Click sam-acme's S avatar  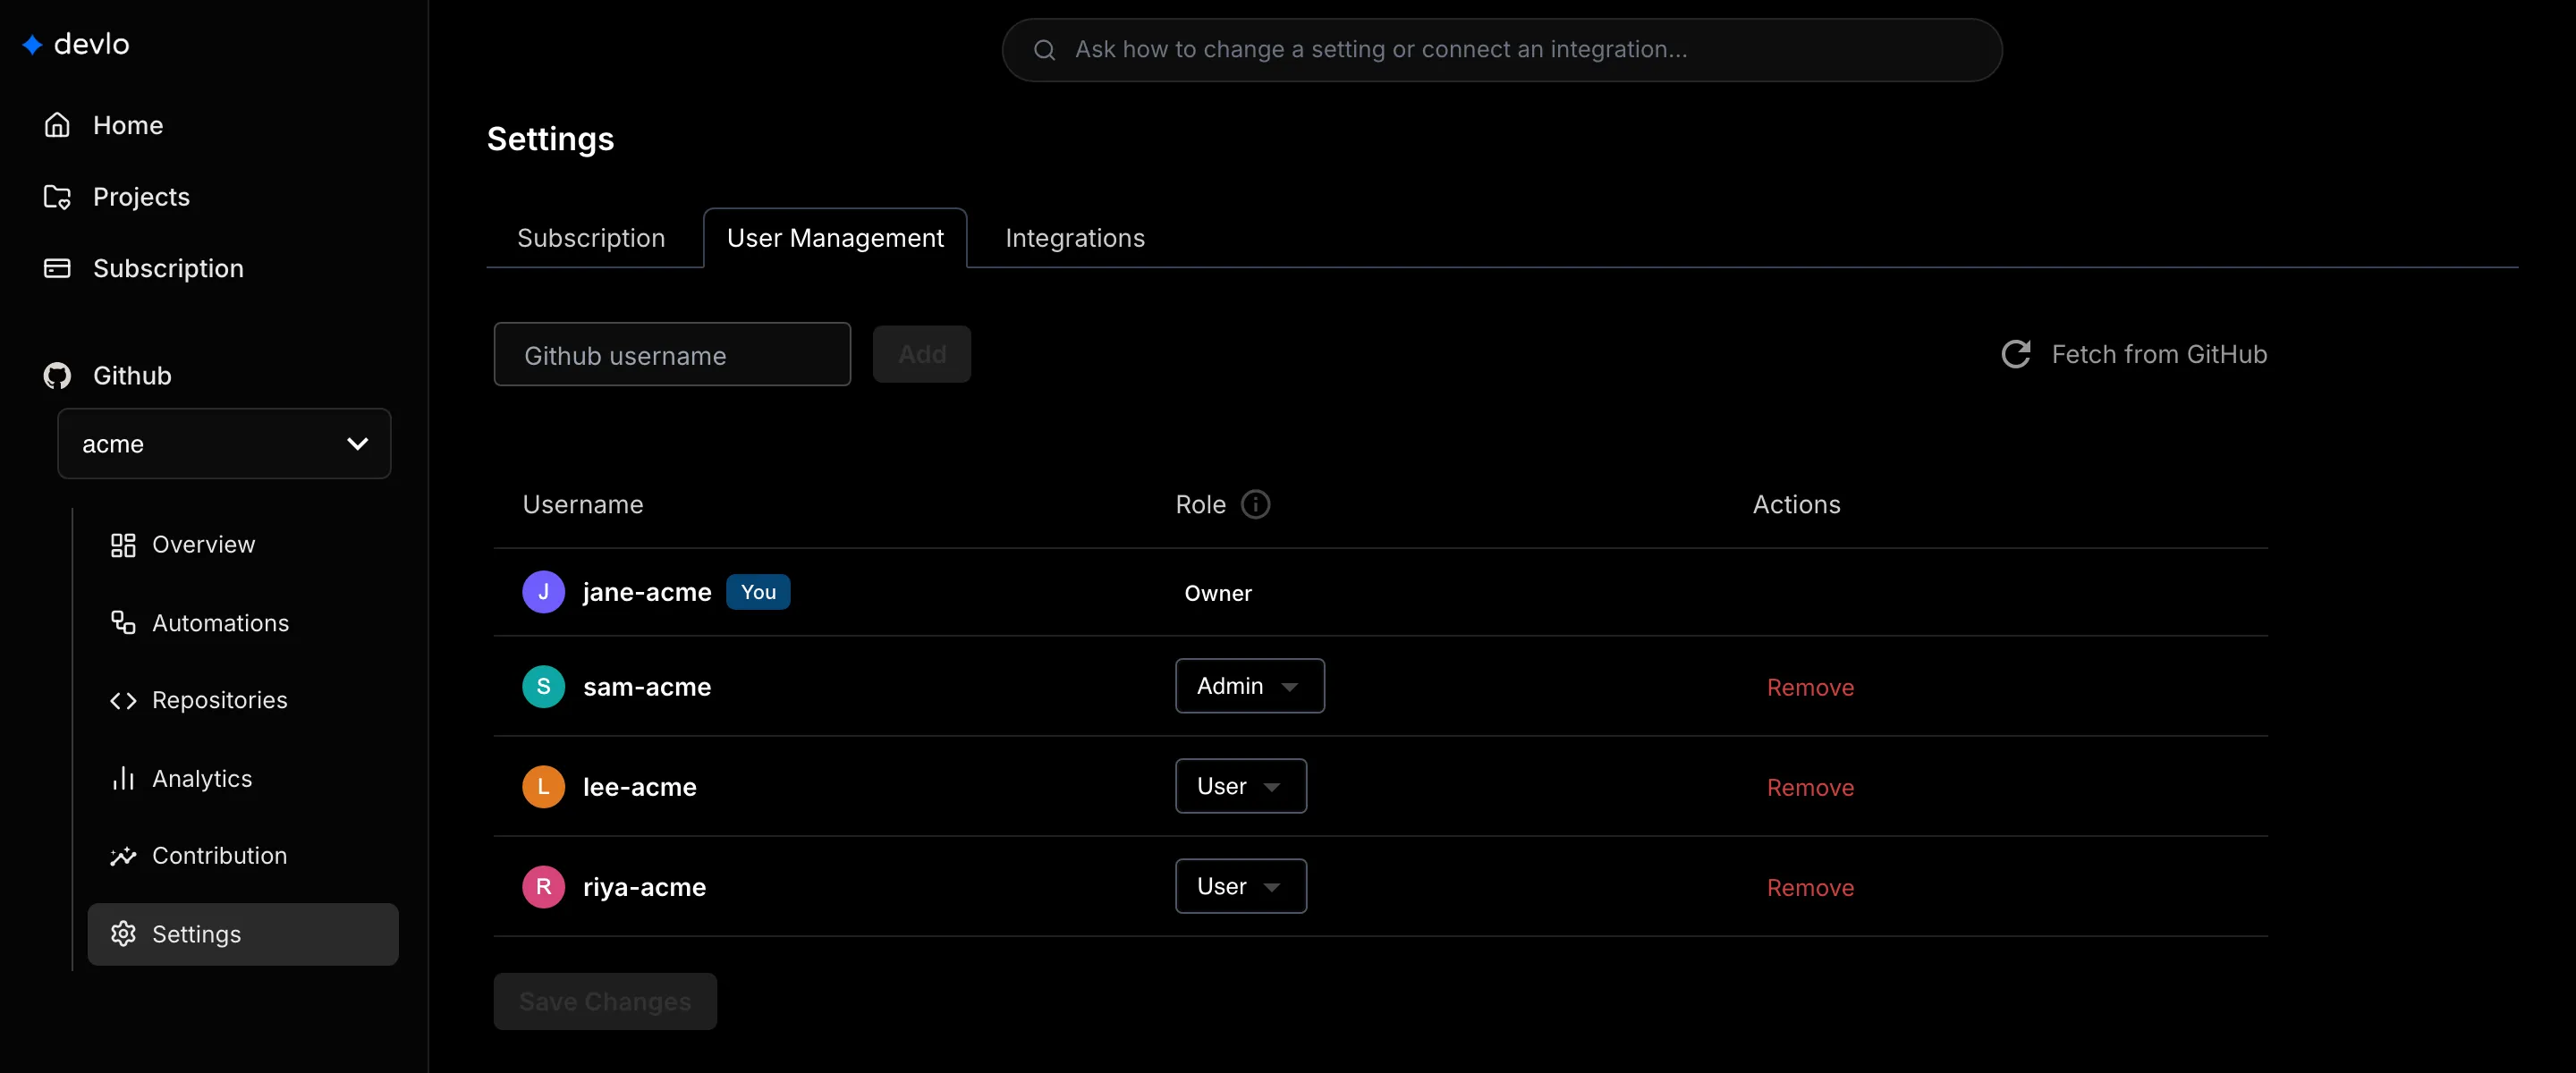tap(543, 687)
